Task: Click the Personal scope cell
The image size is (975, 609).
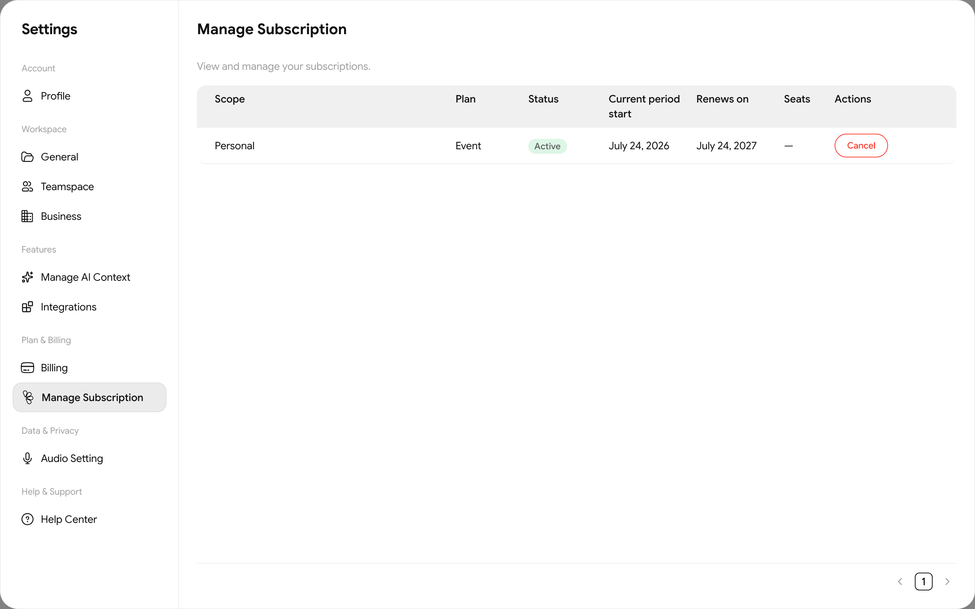Action: tap(234, 146)
